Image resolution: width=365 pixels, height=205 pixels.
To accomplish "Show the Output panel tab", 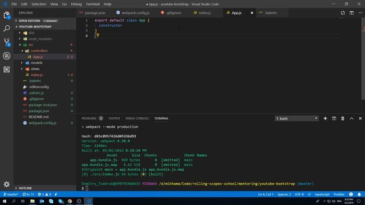I will pos(114,118).
